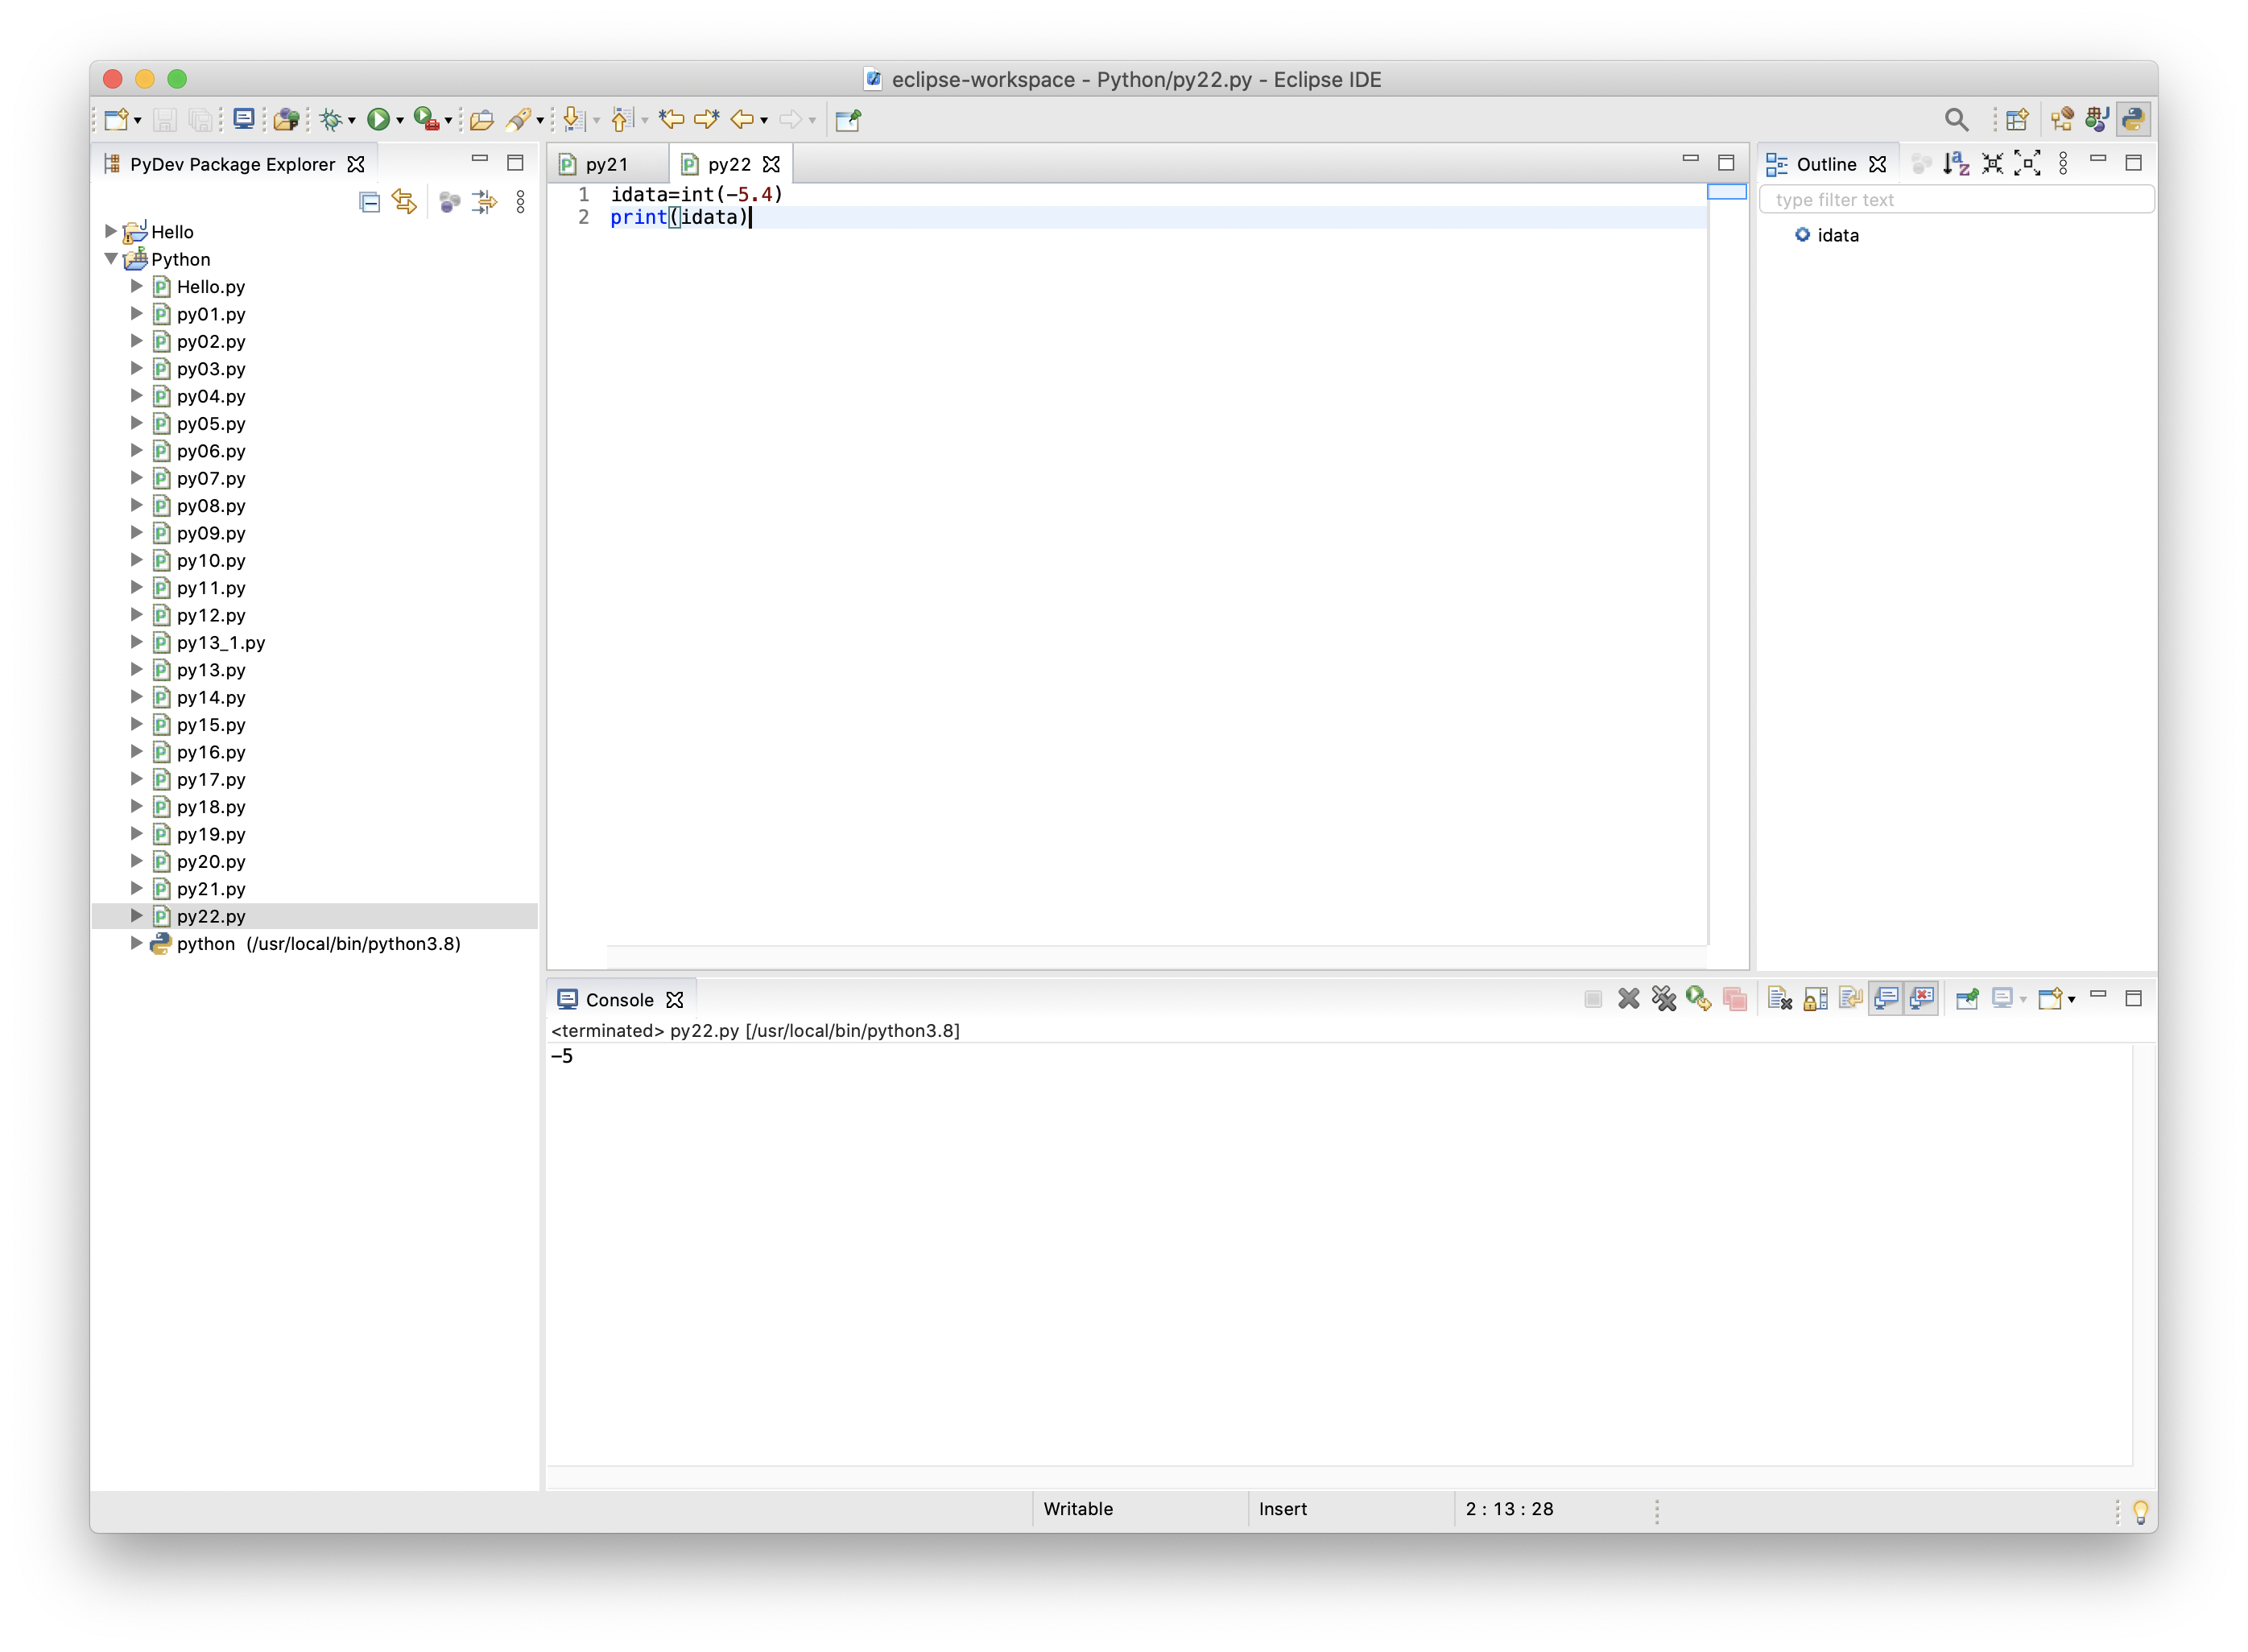Click Open Perspective icon
Screen dimensions: 2248x1652
[2017, 120]
